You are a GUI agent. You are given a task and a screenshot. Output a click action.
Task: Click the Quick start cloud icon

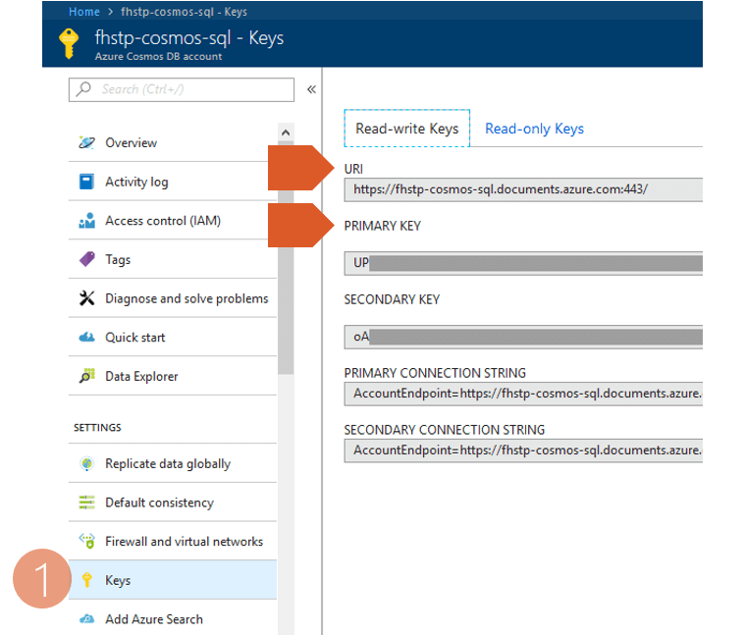(x=86, y=338)
